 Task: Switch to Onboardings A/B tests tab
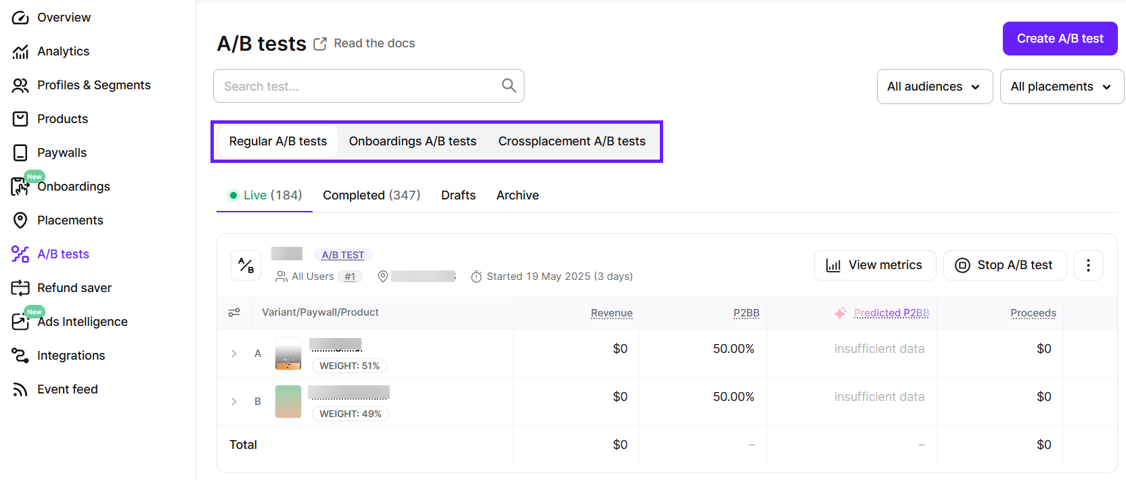[412, 141]
